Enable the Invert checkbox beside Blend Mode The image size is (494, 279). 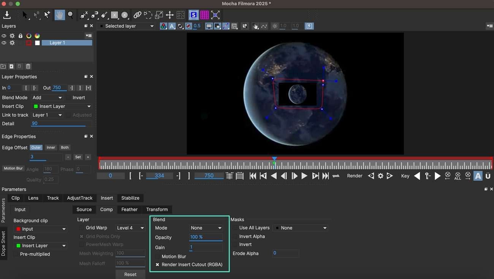[69, 98]
